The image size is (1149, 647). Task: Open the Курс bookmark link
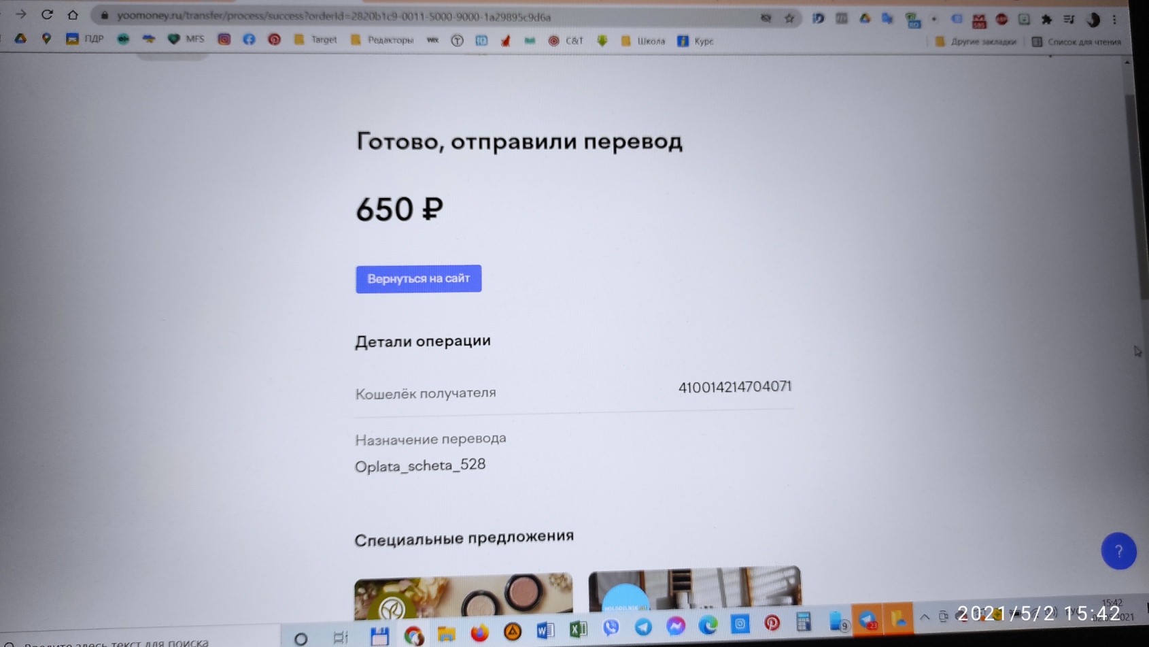tap(696, 41)
